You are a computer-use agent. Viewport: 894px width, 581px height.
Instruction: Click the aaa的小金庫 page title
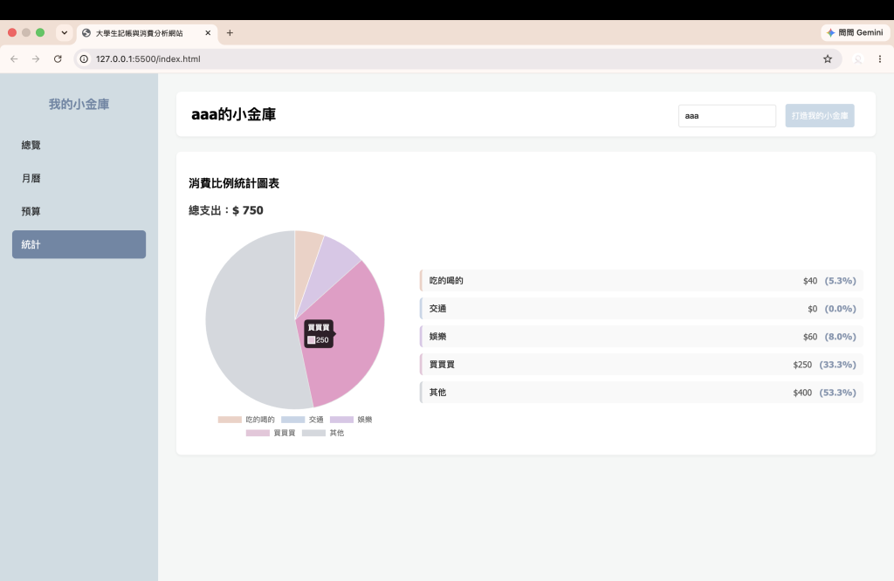234,114
